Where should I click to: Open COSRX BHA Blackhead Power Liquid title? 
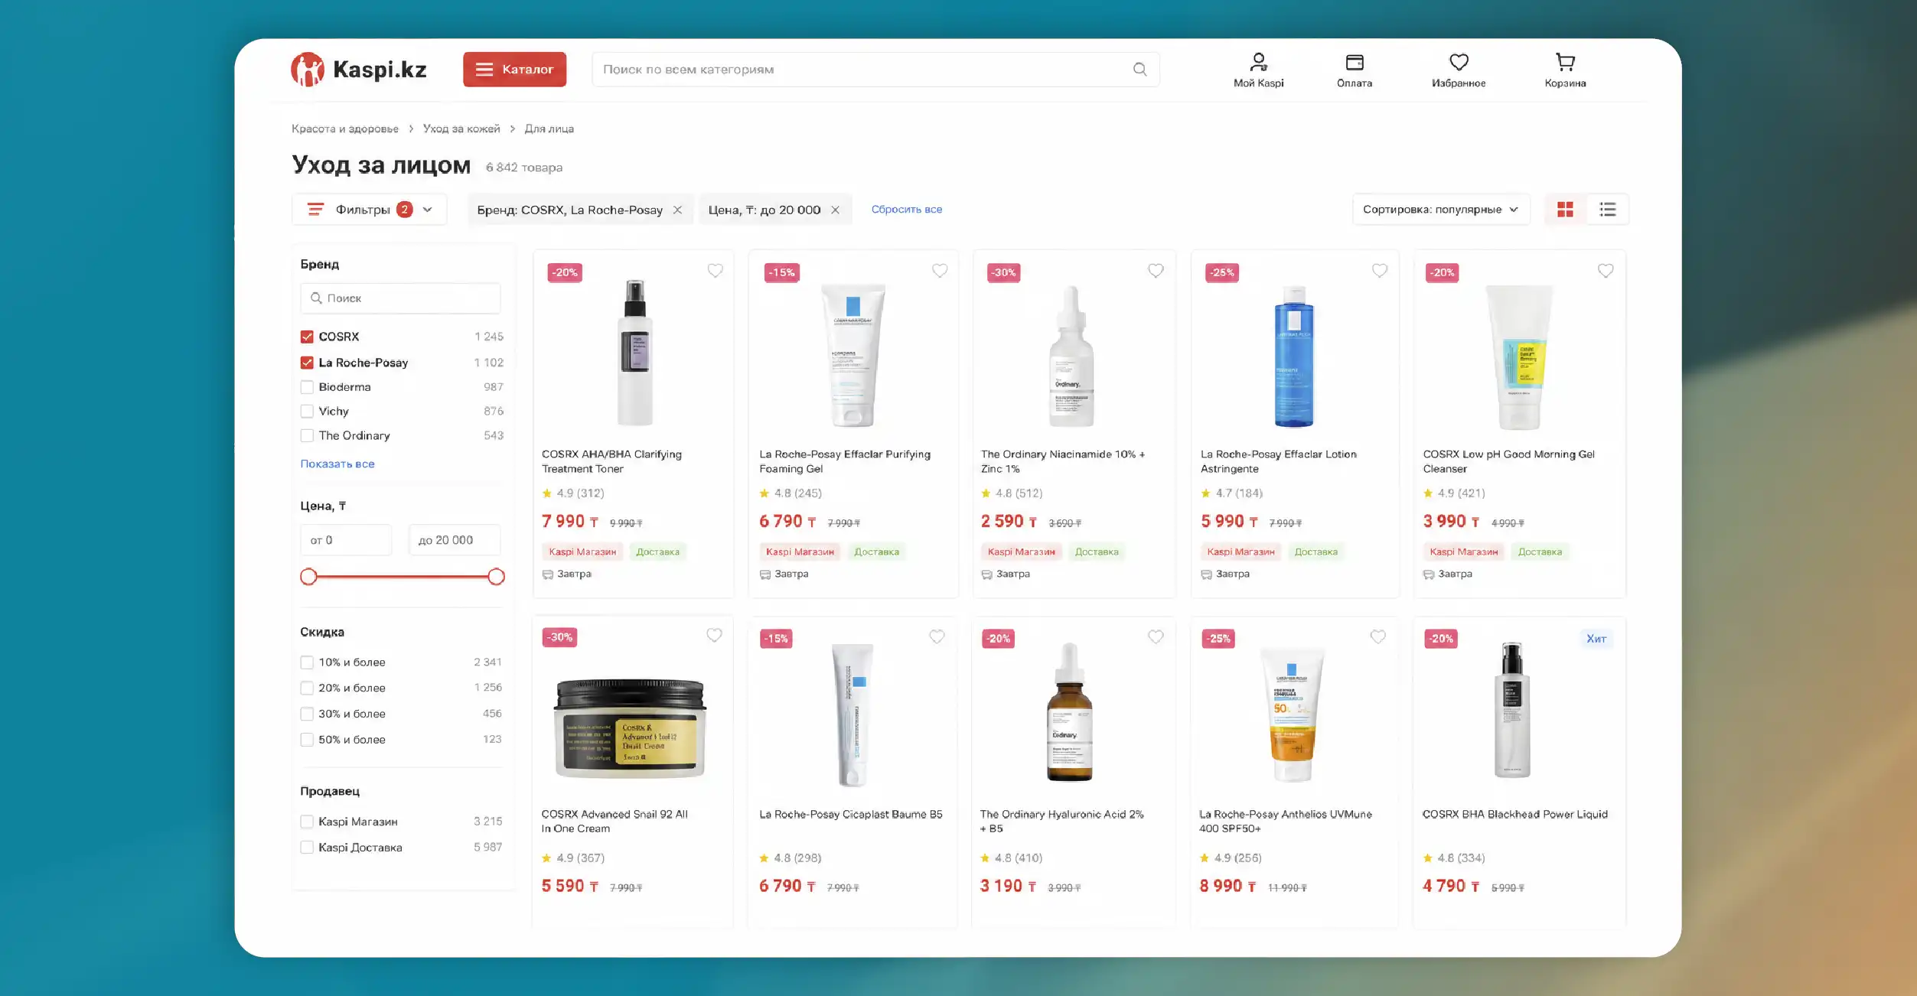(x=1514, y=815)
